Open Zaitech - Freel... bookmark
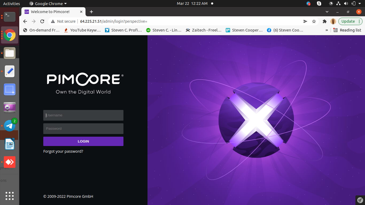The width and height of the screenshot is (365, 205). click(204, 30)
